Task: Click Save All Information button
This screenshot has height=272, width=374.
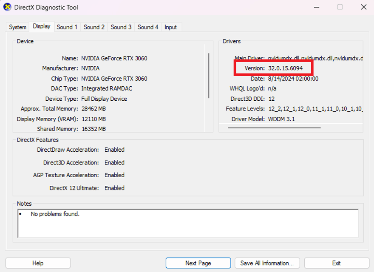Action: 267,263
